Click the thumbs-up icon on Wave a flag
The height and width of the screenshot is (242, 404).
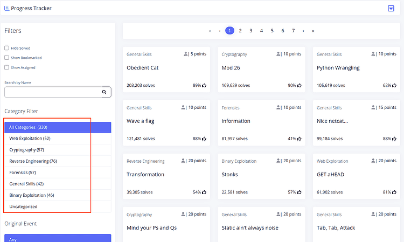[204, 139]
